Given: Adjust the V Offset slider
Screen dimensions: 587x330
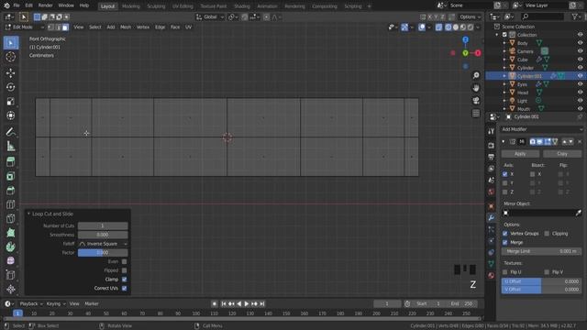Looking at the screenshot, I should tap(542, 290).
